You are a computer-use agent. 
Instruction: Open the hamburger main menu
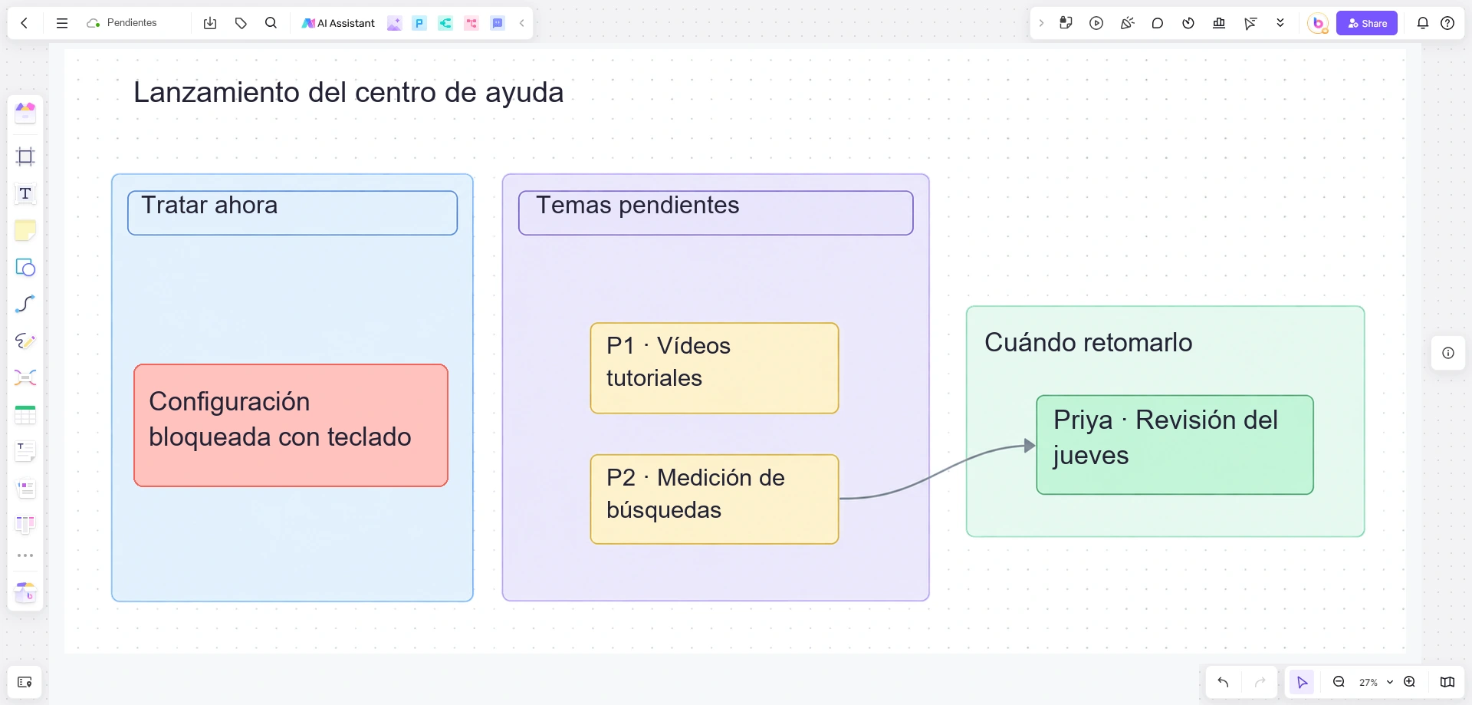tap(62, 23)
